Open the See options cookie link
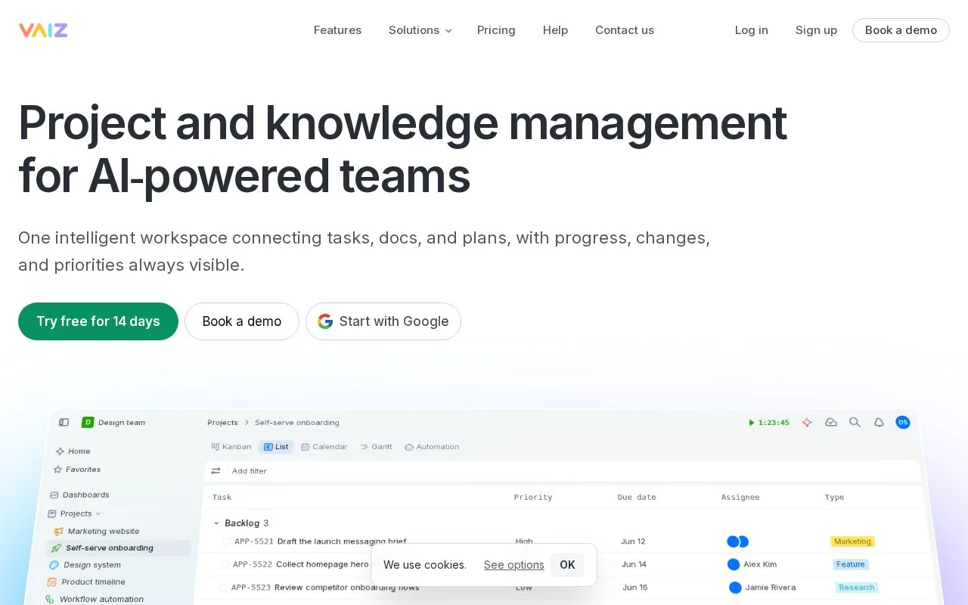 point(514,565)
